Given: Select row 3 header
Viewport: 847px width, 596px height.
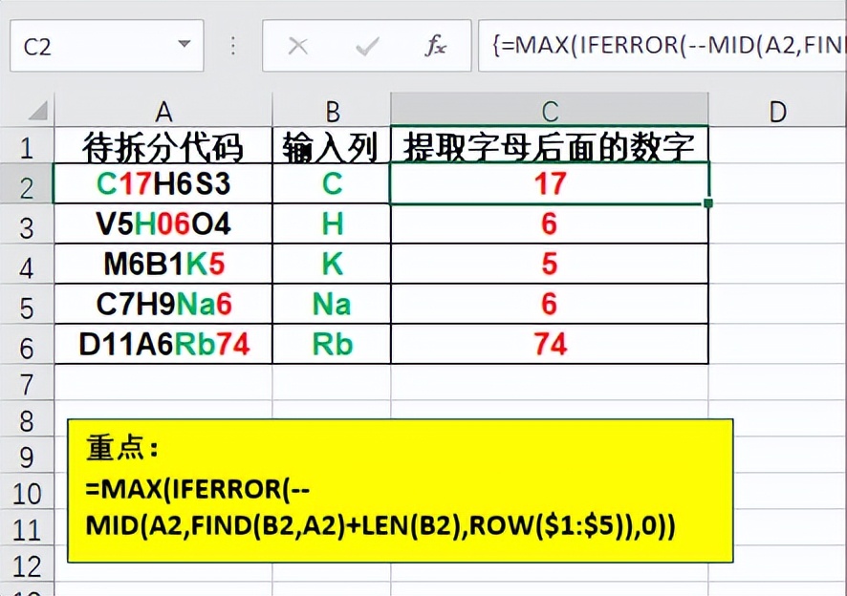Looking at the screenshot, I should click(27, 224).
